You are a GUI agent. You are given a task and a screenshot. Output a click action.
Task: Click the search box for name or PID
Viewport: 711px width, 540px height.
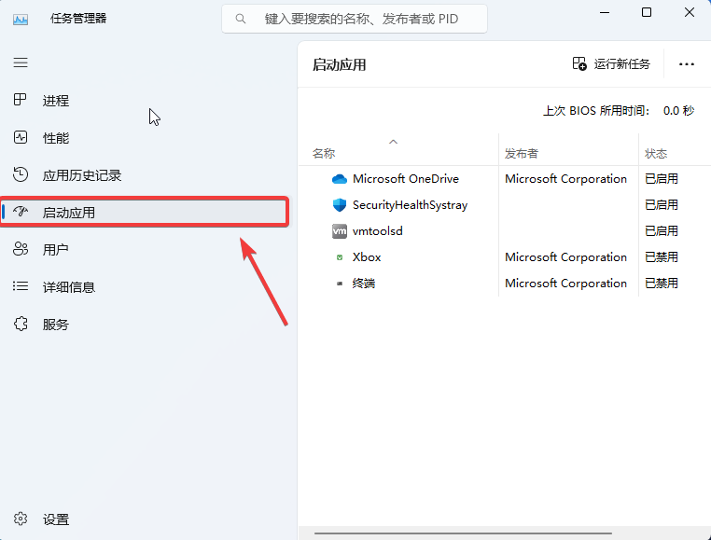pos(355,19)
